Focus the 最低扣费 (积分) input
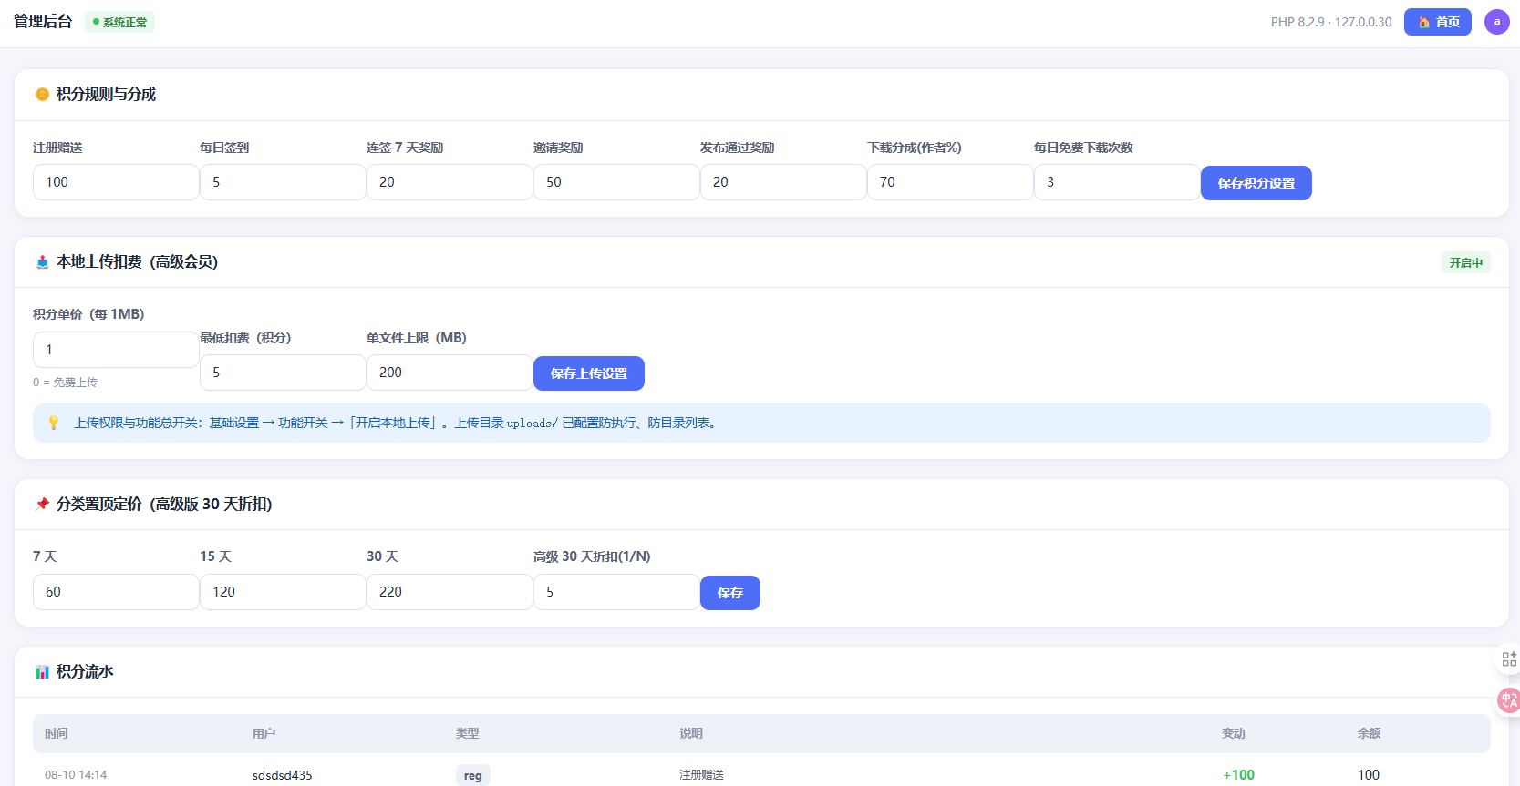Viewport: 1520px width, 786px height. 283,373
